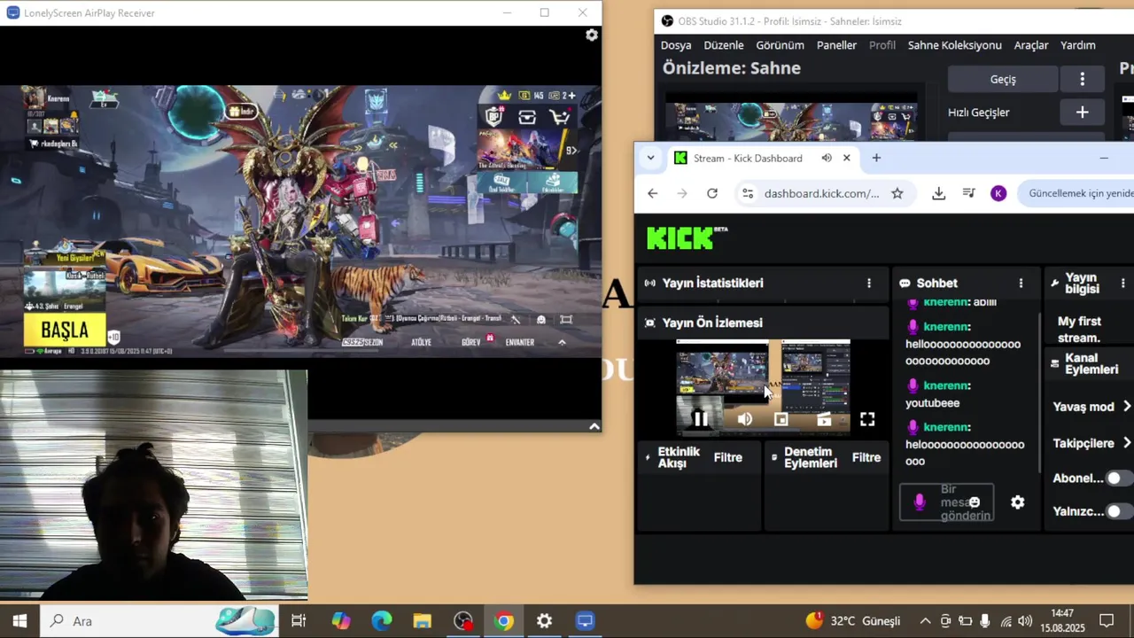Viewport: 1134px width, 638px height.
Task: Open Chrome media control icon
Action: 969,193
